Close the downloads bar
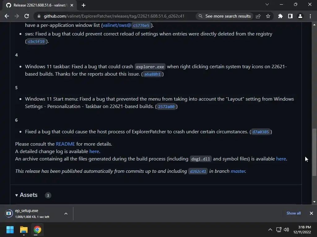The image size is (317, 237). [x=311, y=213]
